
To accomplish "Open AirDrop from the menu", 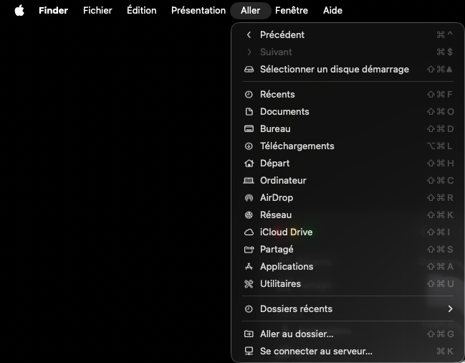I will (347, 198).
